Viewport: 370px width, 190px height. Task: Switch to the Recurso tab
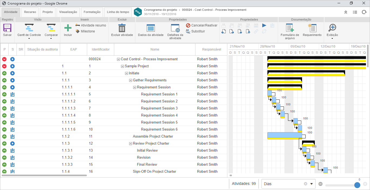click(30, 12)
